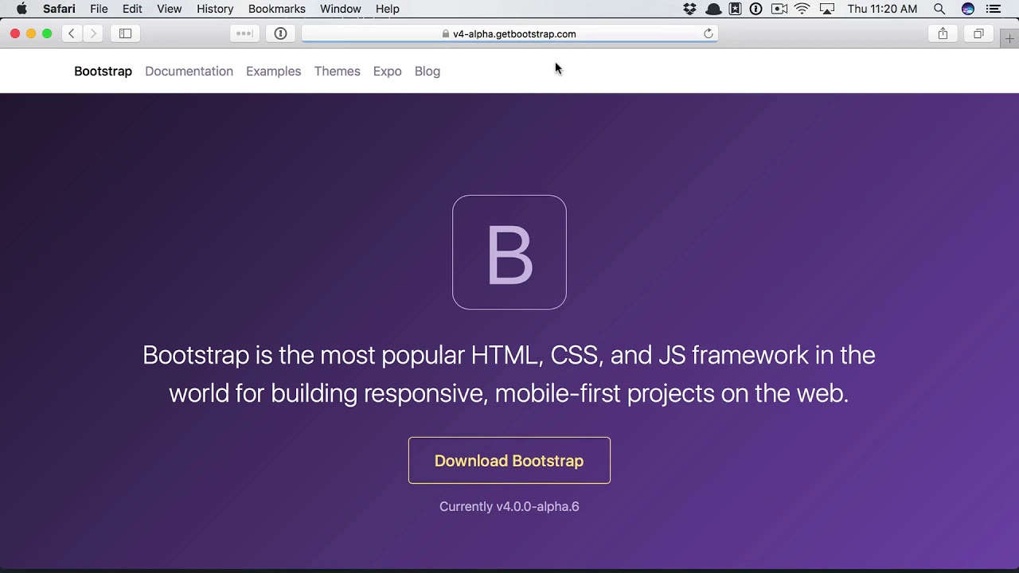The image size is (1019, 573).
Task: Open Spotlight search
Action: pos(939,9)
